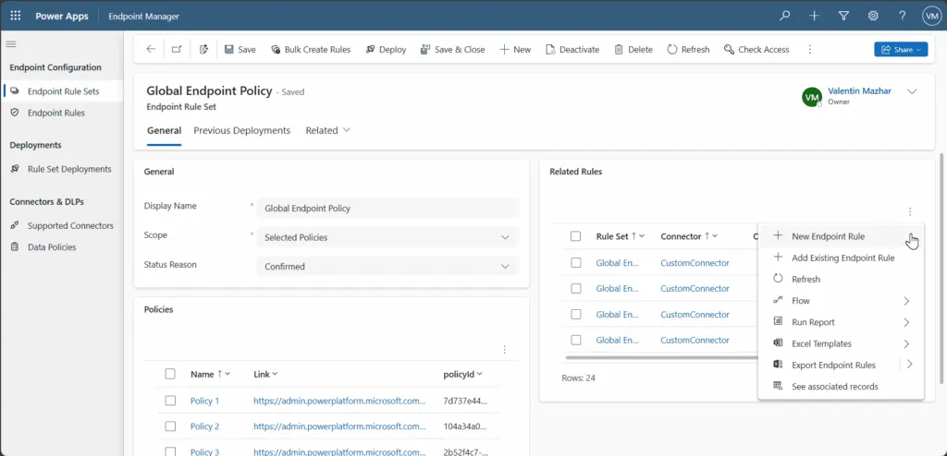947x456 pixels.
Task: Open the Policy 1 link
Action: 204,401
